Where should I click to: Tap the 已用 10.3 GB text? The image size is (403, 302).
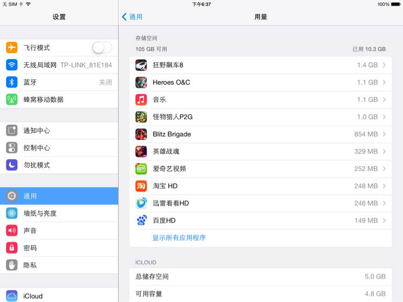click(x=369, y=49)
